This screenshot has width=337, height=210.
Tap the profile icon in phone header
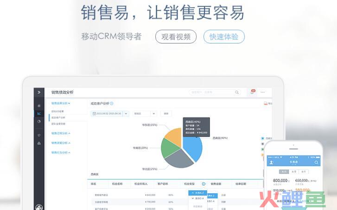(272, 162)
